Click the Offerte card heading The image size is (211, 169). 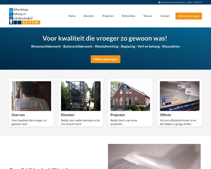tap(165, 115)
